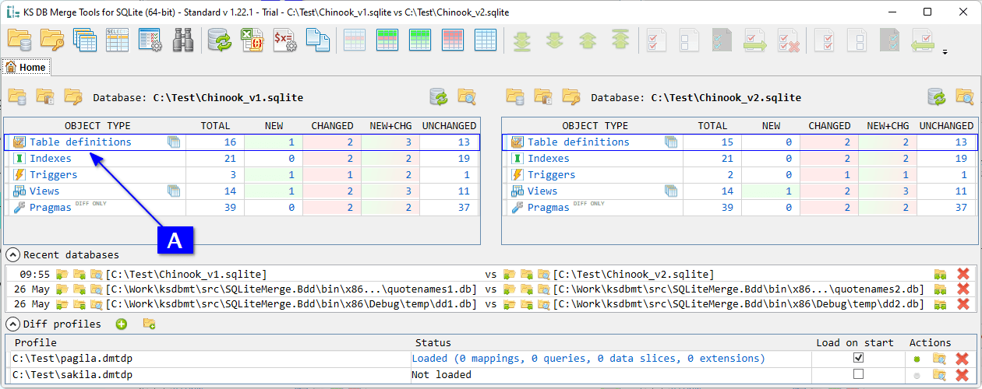Click gray load indicator for sakila.dmtdp

917,374
